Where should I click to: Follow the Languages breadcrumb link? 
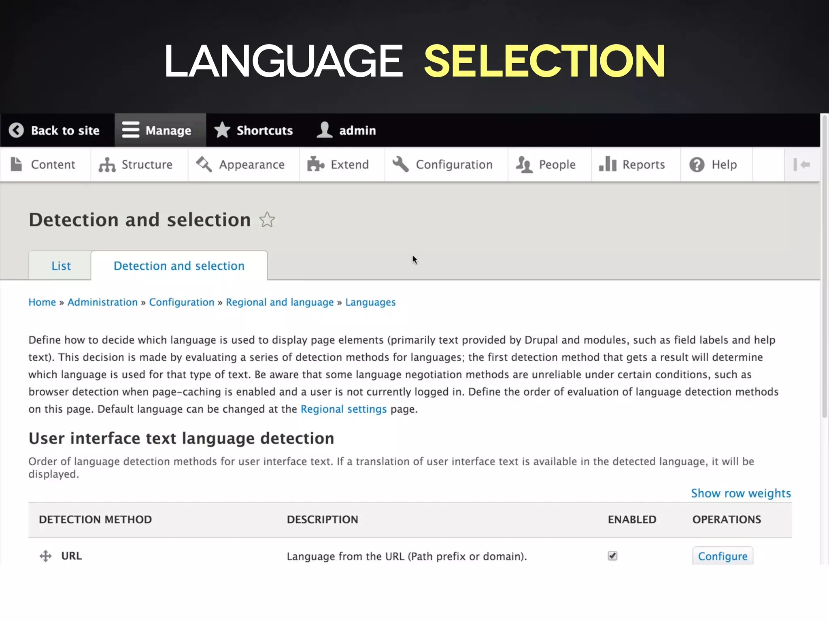(370, 302)
